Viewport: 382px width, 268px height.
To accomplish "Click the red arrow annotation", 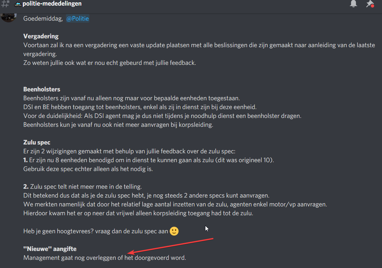I will [x=170, y=246].
